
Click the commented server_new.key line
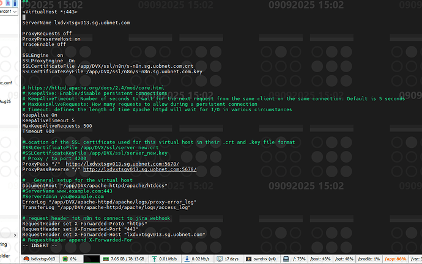click(x=95, y=153)
